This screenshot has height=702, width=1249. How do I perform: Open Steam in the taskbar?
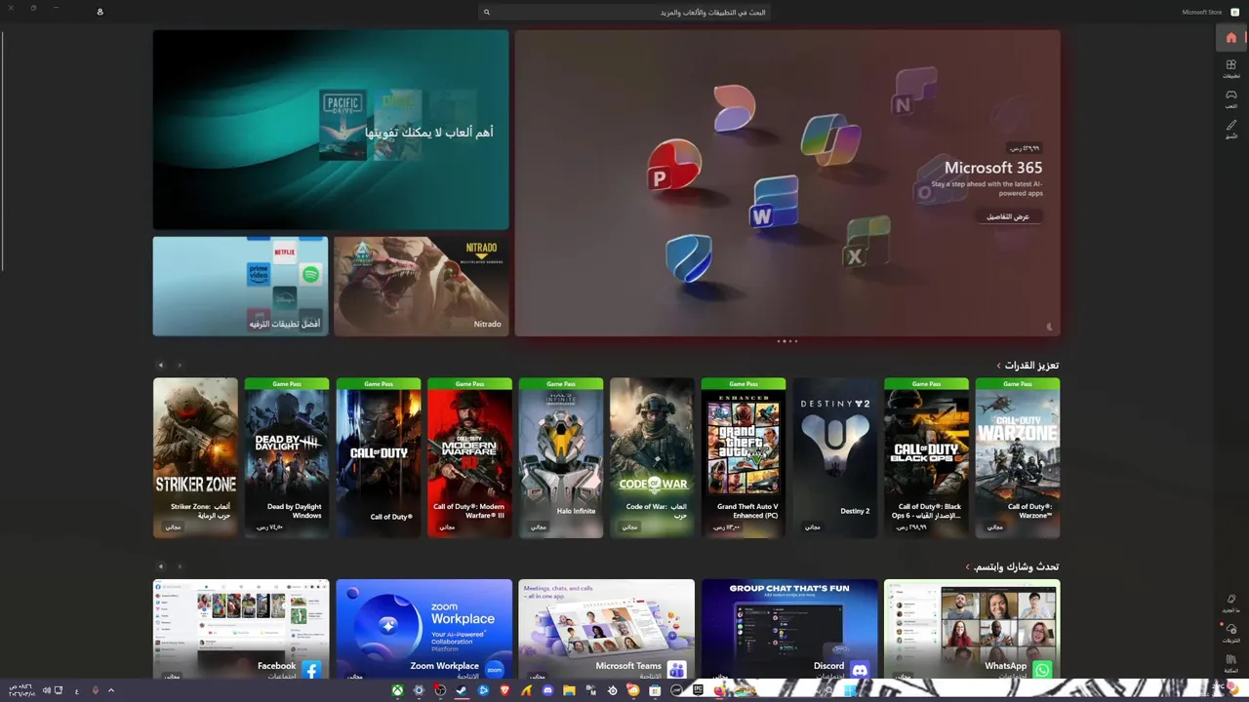click(462, 690)
